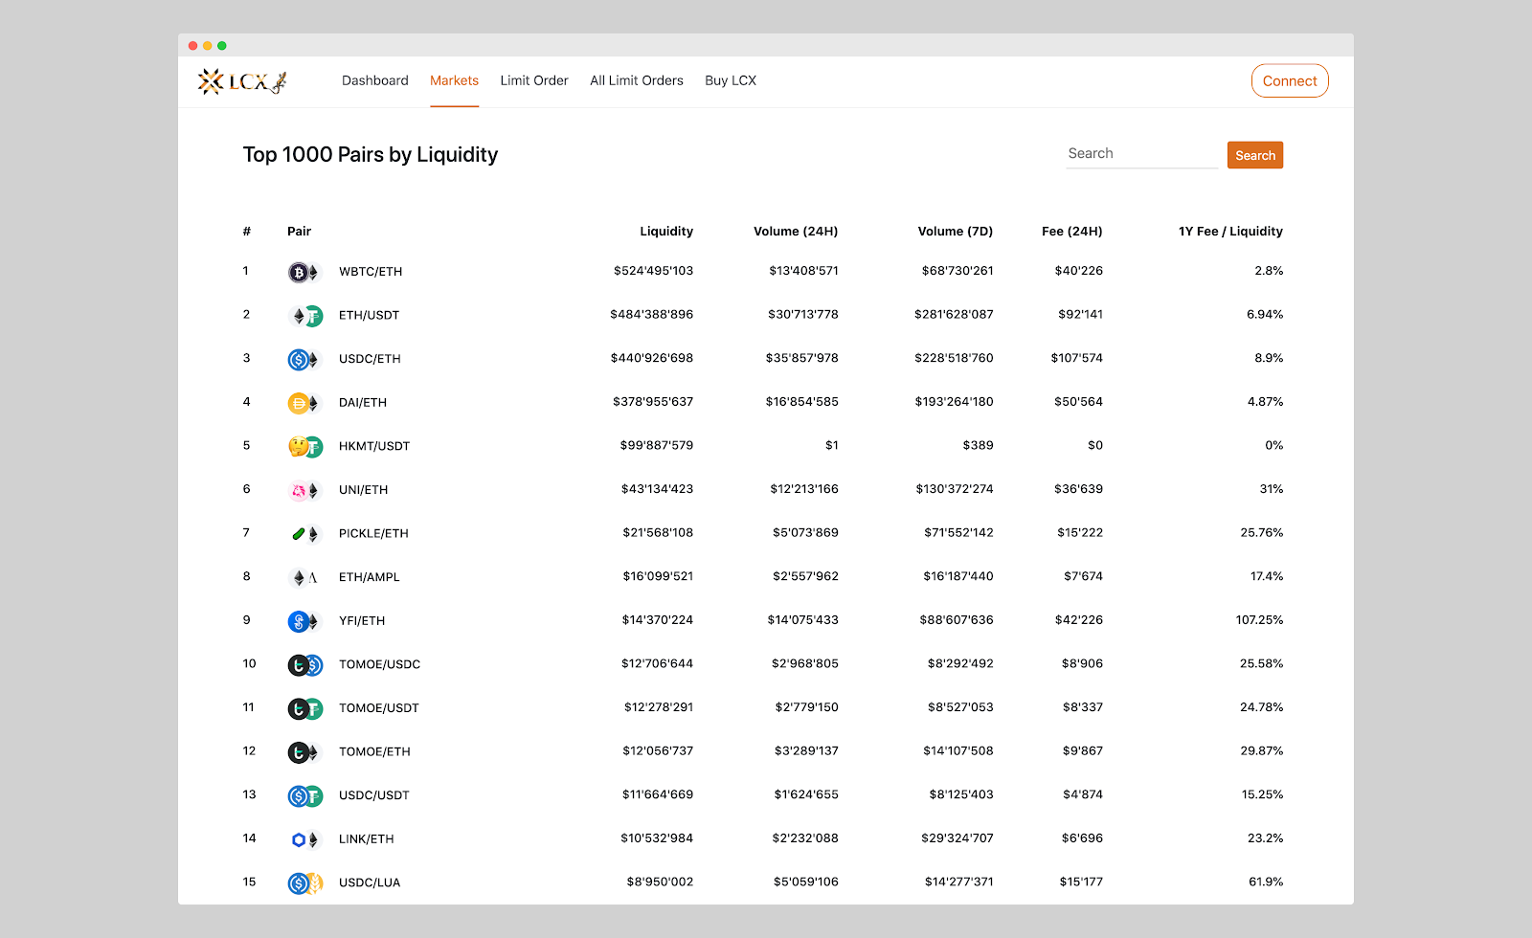Open the ETH/AMPL pair name
This screenshot has height=938, width=1532.
coord(370,578)
